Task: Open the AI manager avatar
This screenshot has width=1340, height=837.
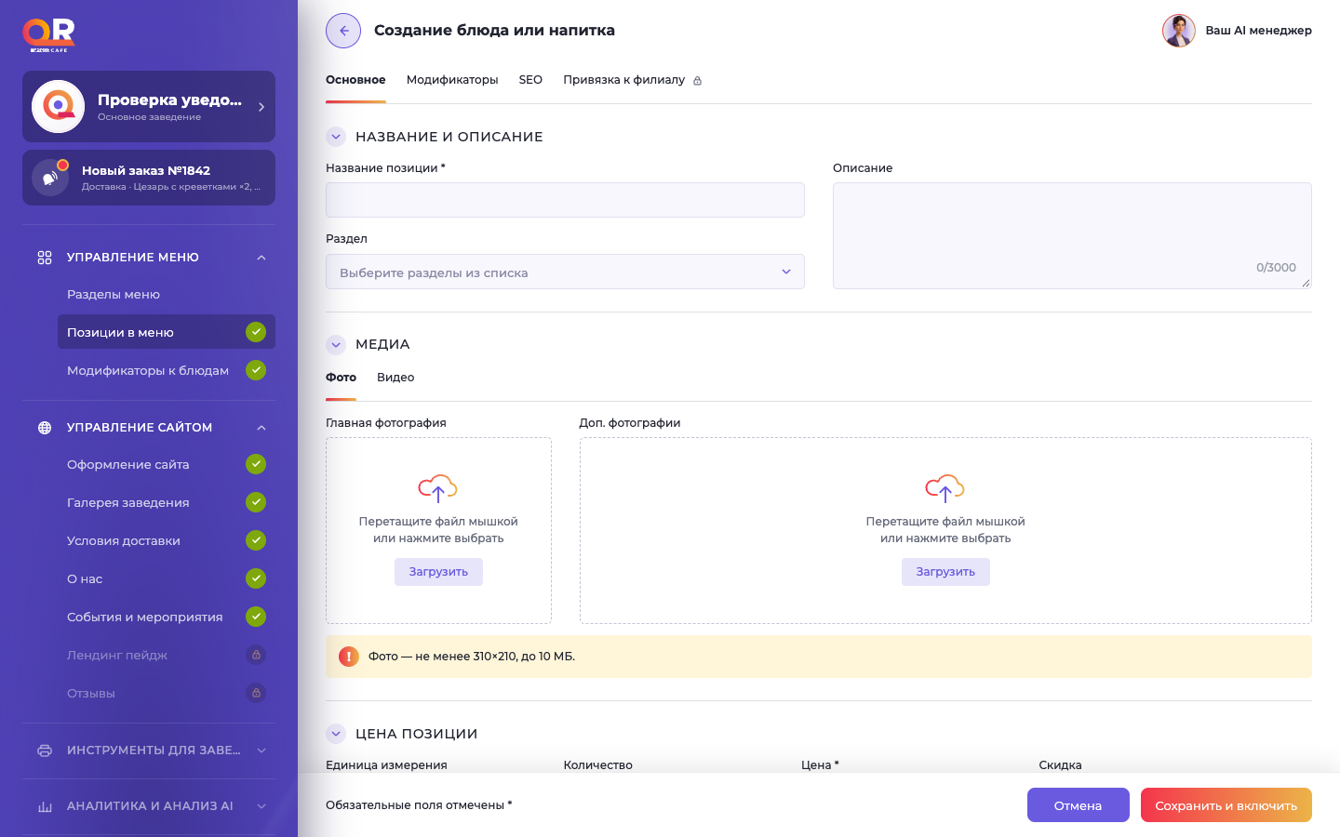Action: (x=1179, y=31)
